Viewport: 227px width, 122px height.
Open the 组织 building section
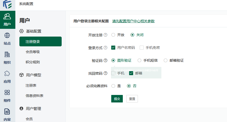tap(7, 58)
